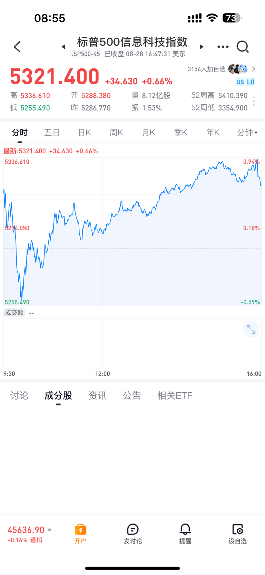Tap the 成交额 volume label
This screenshot has width=265, height=575.
coord(14,313)
